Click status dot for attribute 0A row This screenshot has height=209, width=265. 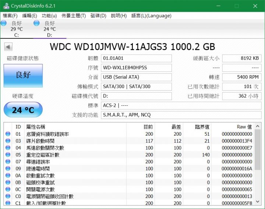8,175
